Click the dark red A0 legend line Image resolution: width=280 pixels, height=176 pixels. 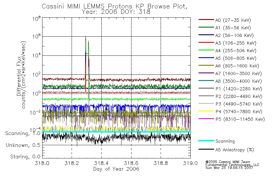[x=206, y=20]
